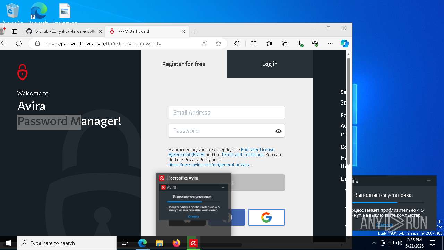
Task: Click the taskbar search box
Action: pyautogui.click(x=67, y=243)
